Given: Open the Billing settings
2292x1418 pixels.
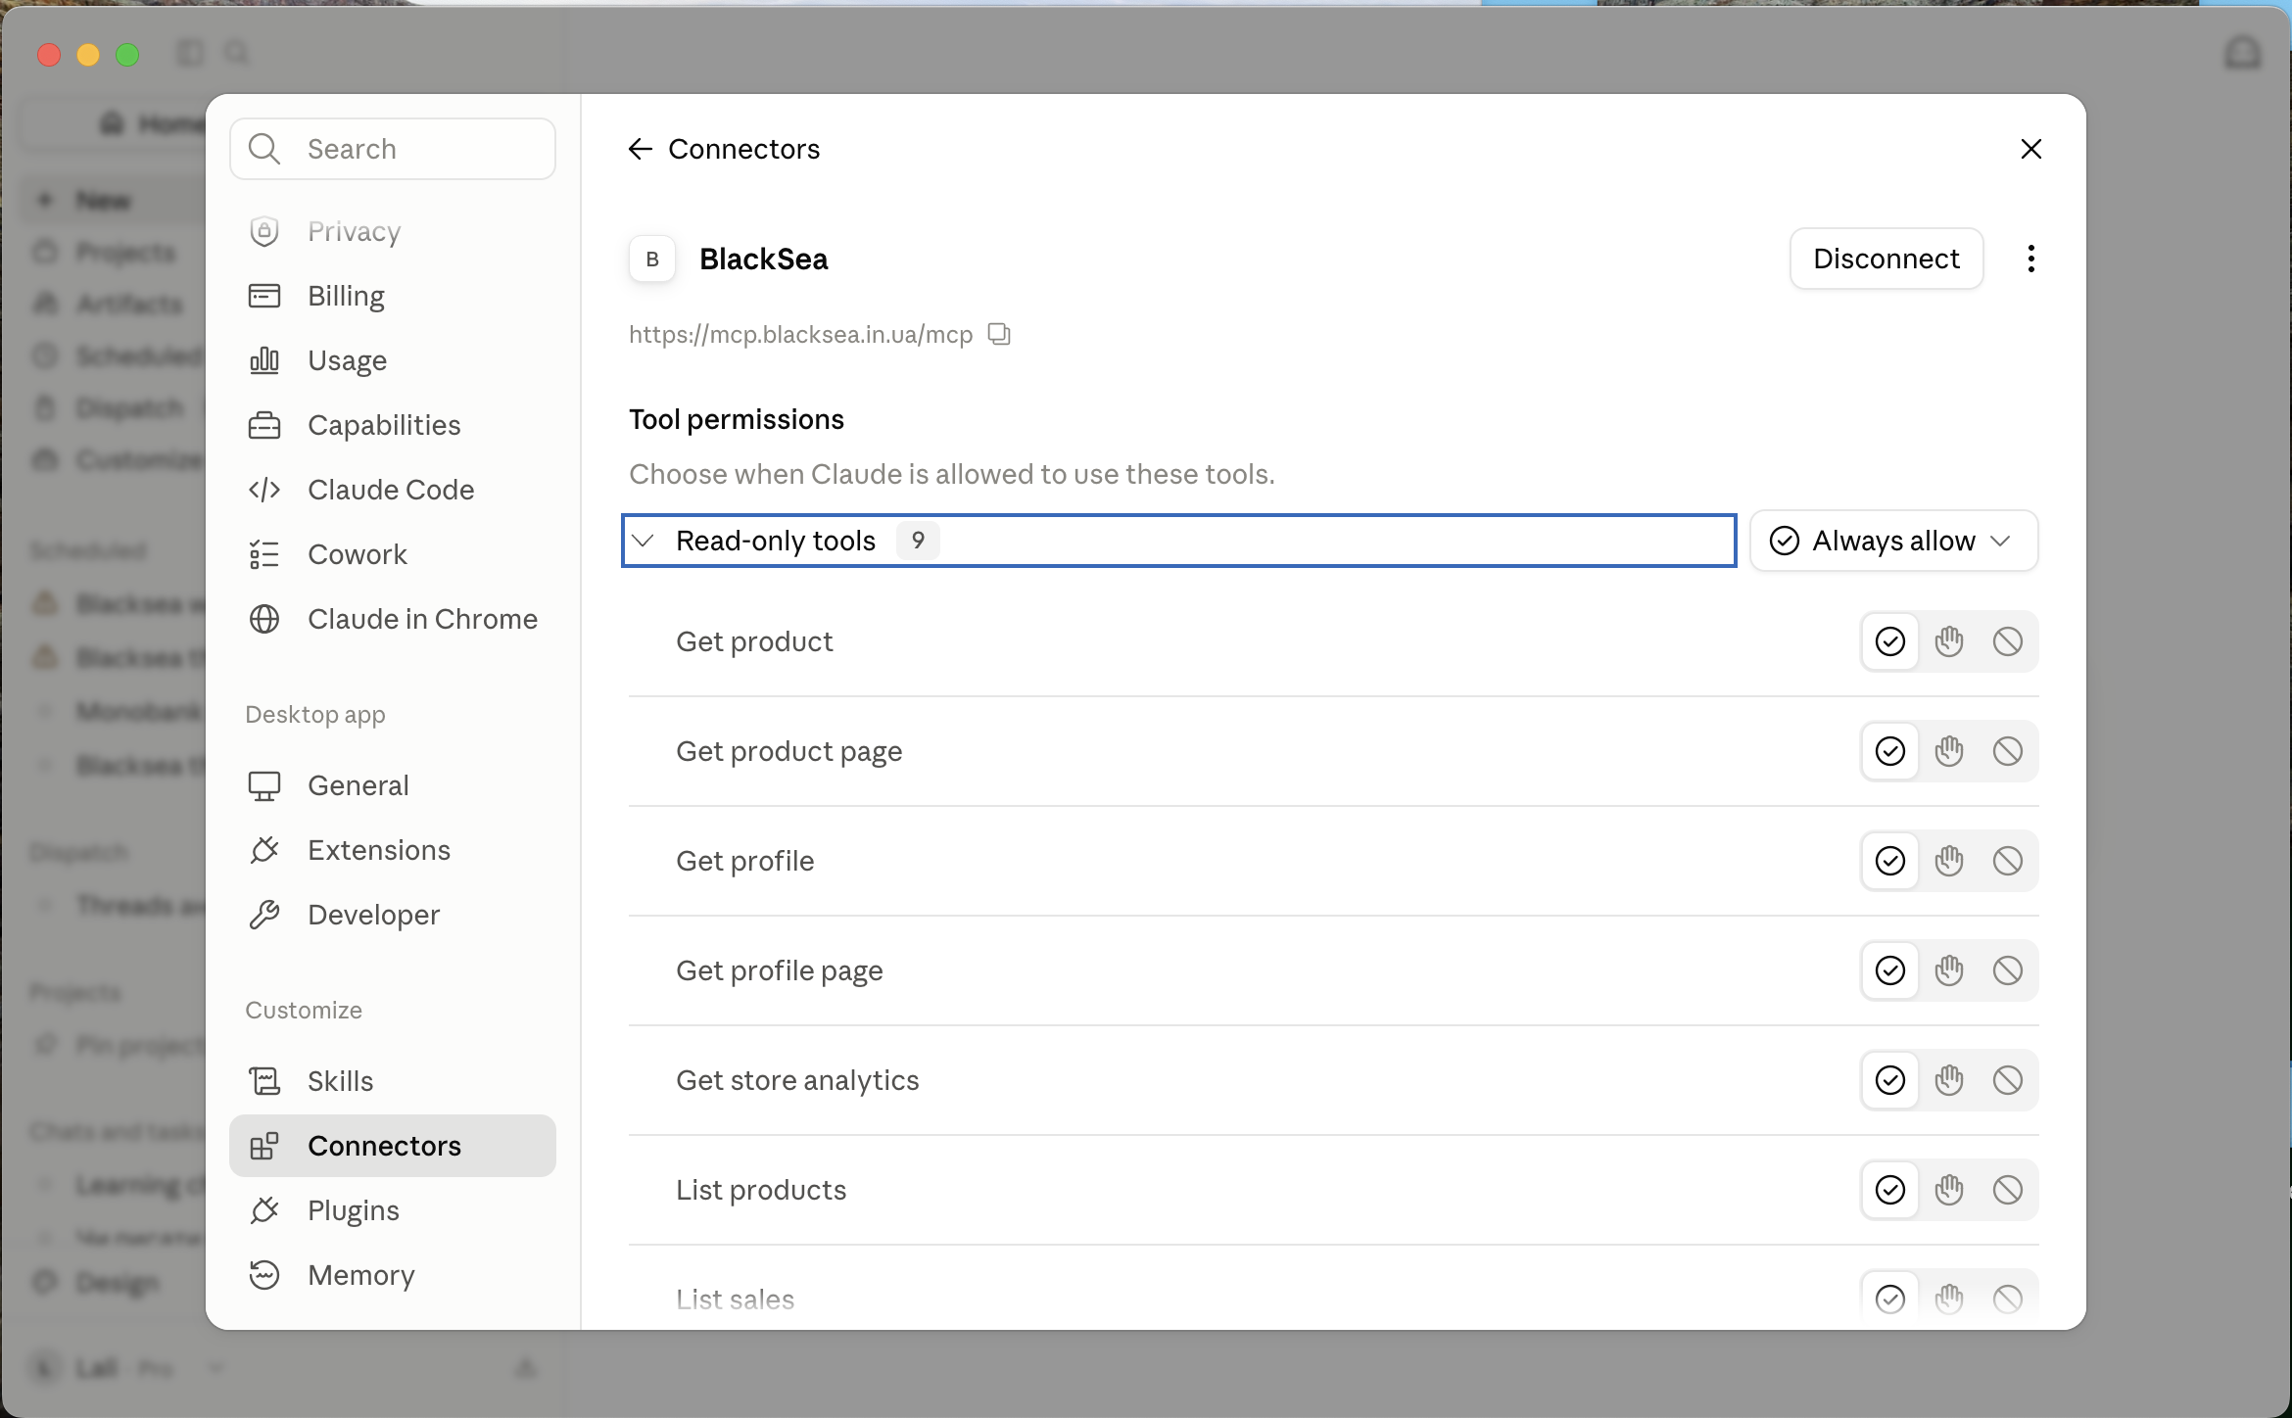Looking at the screenshot, I should coord(393,296).
